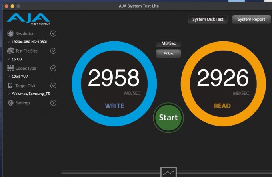This screenshot has width=272, height=177.
Task: Click the Resolution label
Action: click(25, 33)
